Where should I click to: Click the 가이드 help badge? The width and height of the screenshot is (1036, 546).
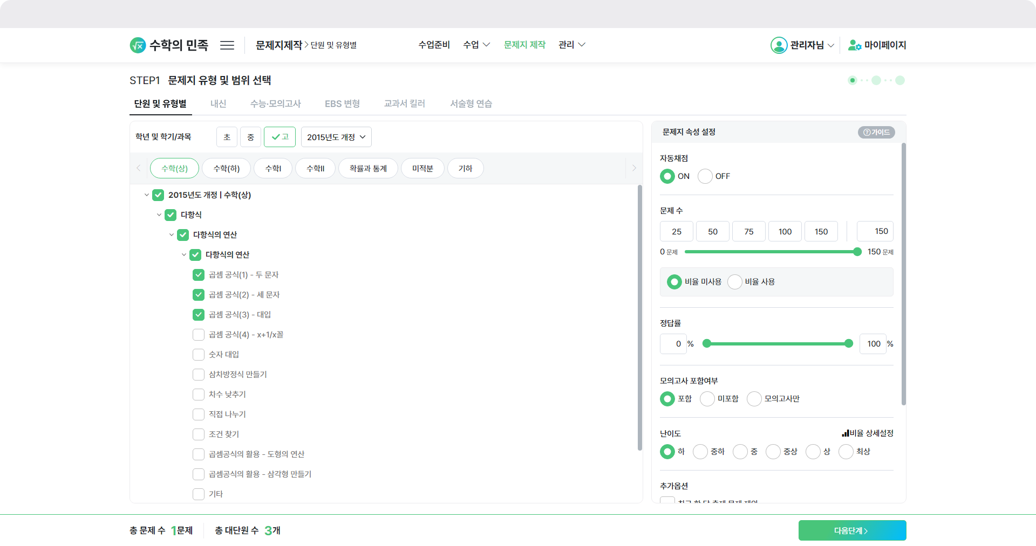click(876, 132)
